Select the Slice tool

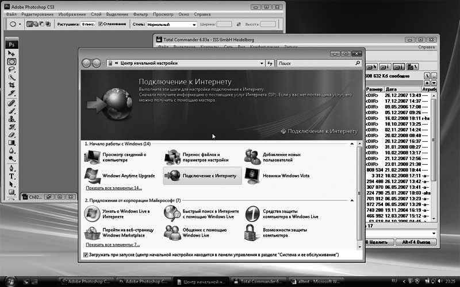11,93
